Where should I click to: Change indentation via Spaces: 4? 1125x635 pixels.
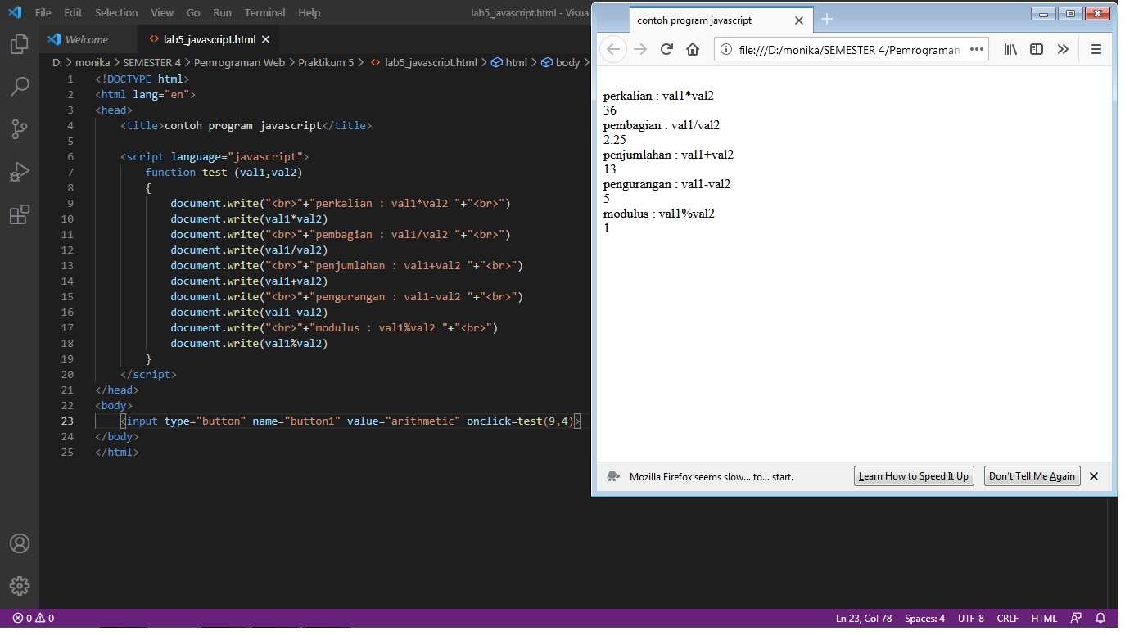(924, 619)
